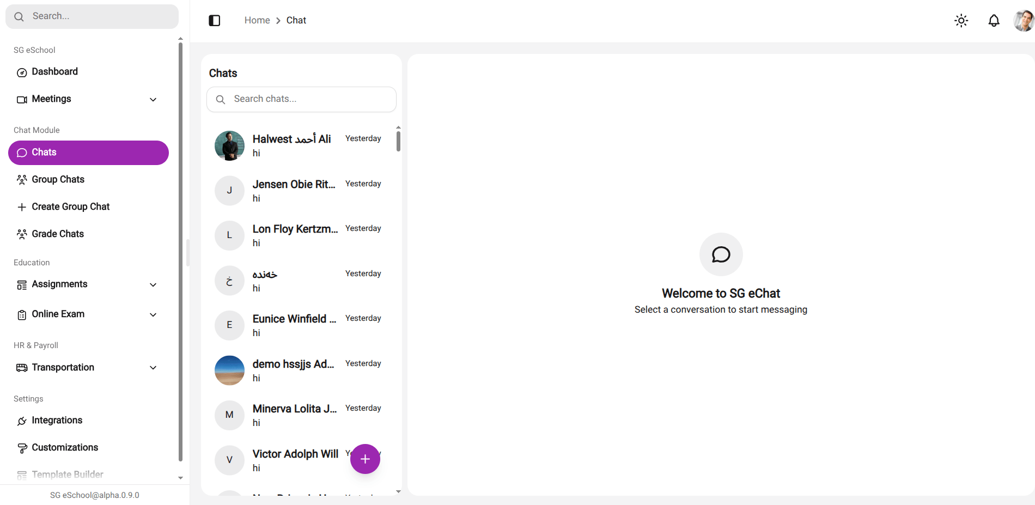Open Template Builder
This screenshot has height=505, width=1035.
tap(88, 475)
